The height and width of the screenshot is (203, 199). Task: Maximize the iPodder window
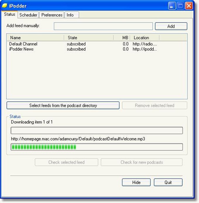pyautogui.click(x=181, y=6)
